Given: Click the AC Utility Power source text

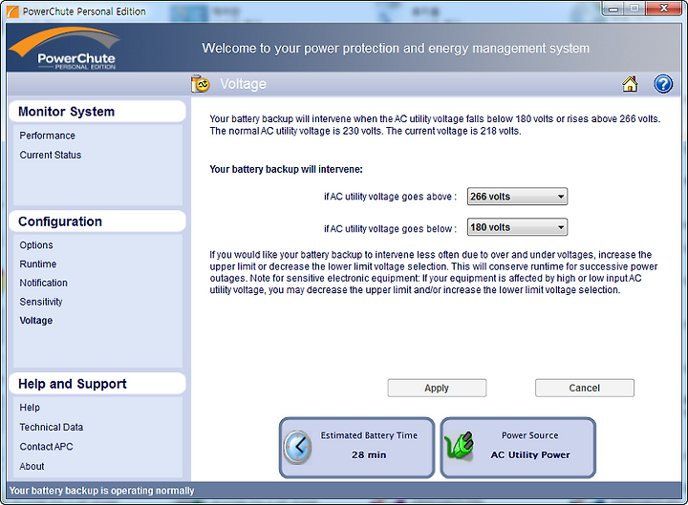Looking at the screenshot, I should pos(530,454).
